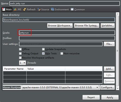This screenshot has width=121, height=102.
Task: Enable the Offline checkbox
Action: point(20,49)
